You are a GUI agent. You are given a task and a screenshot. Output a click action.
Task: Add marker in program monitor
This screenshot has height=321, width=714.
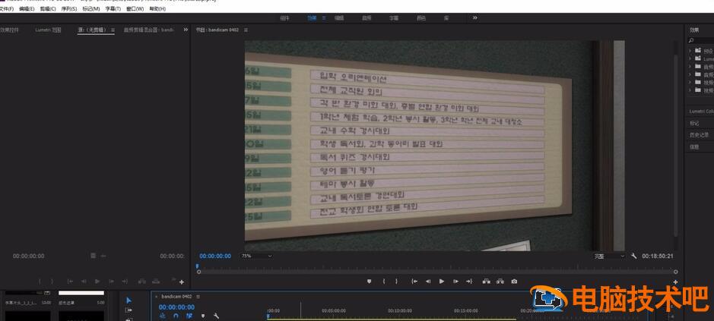(370, 282)
